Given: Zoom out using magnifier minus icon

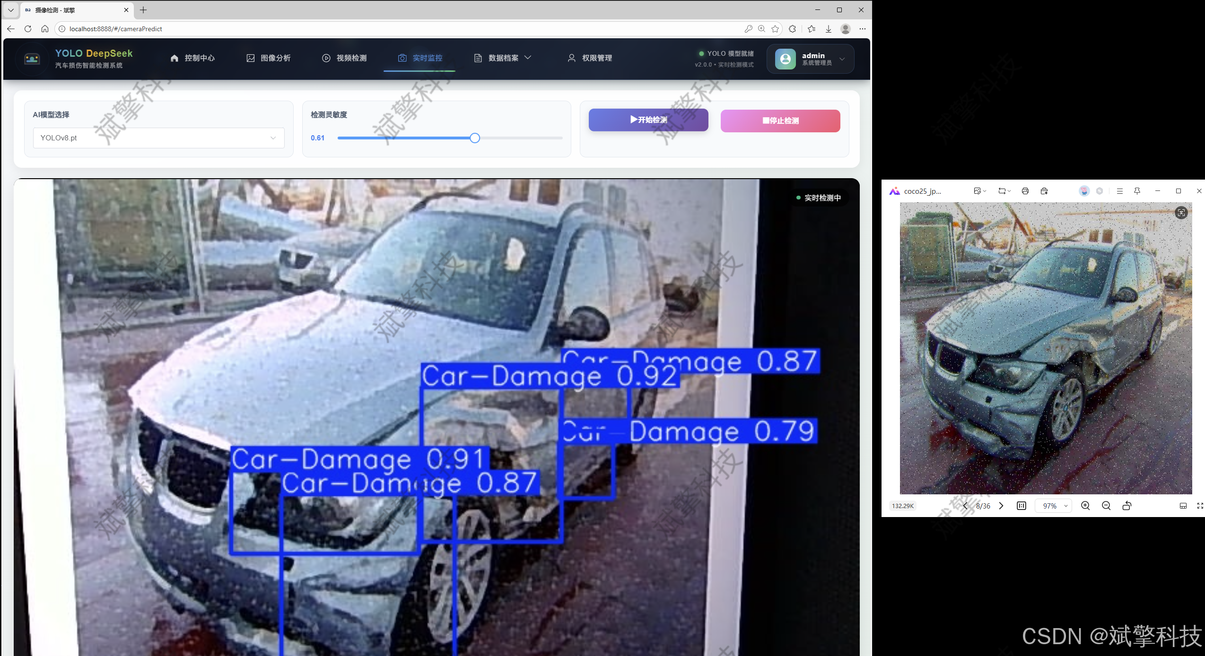Looking at the screenshot, I should coord(1106,506).
